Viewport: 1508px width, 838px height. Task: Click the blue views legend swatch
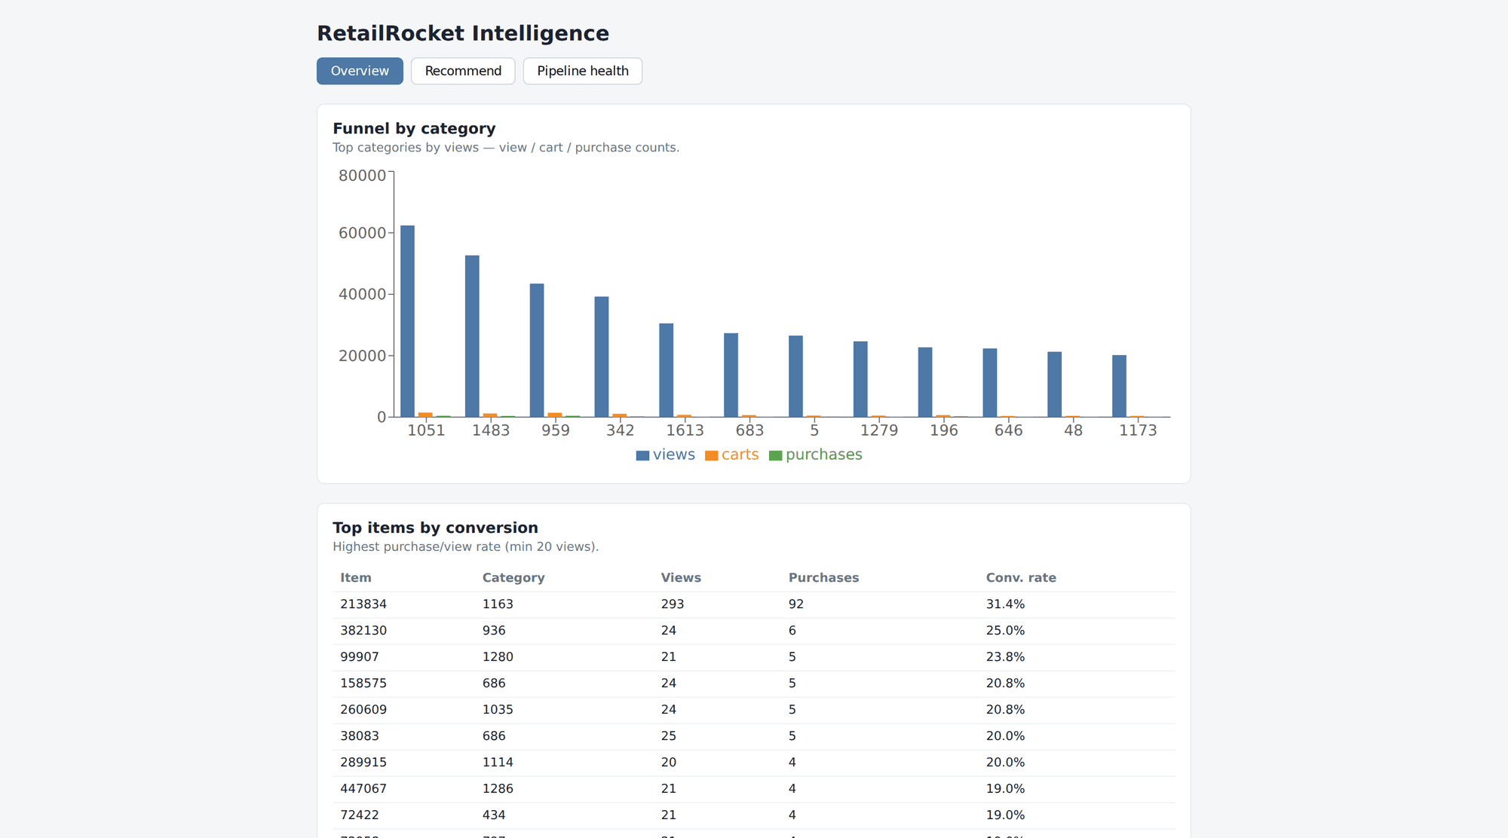pos(642,455)
